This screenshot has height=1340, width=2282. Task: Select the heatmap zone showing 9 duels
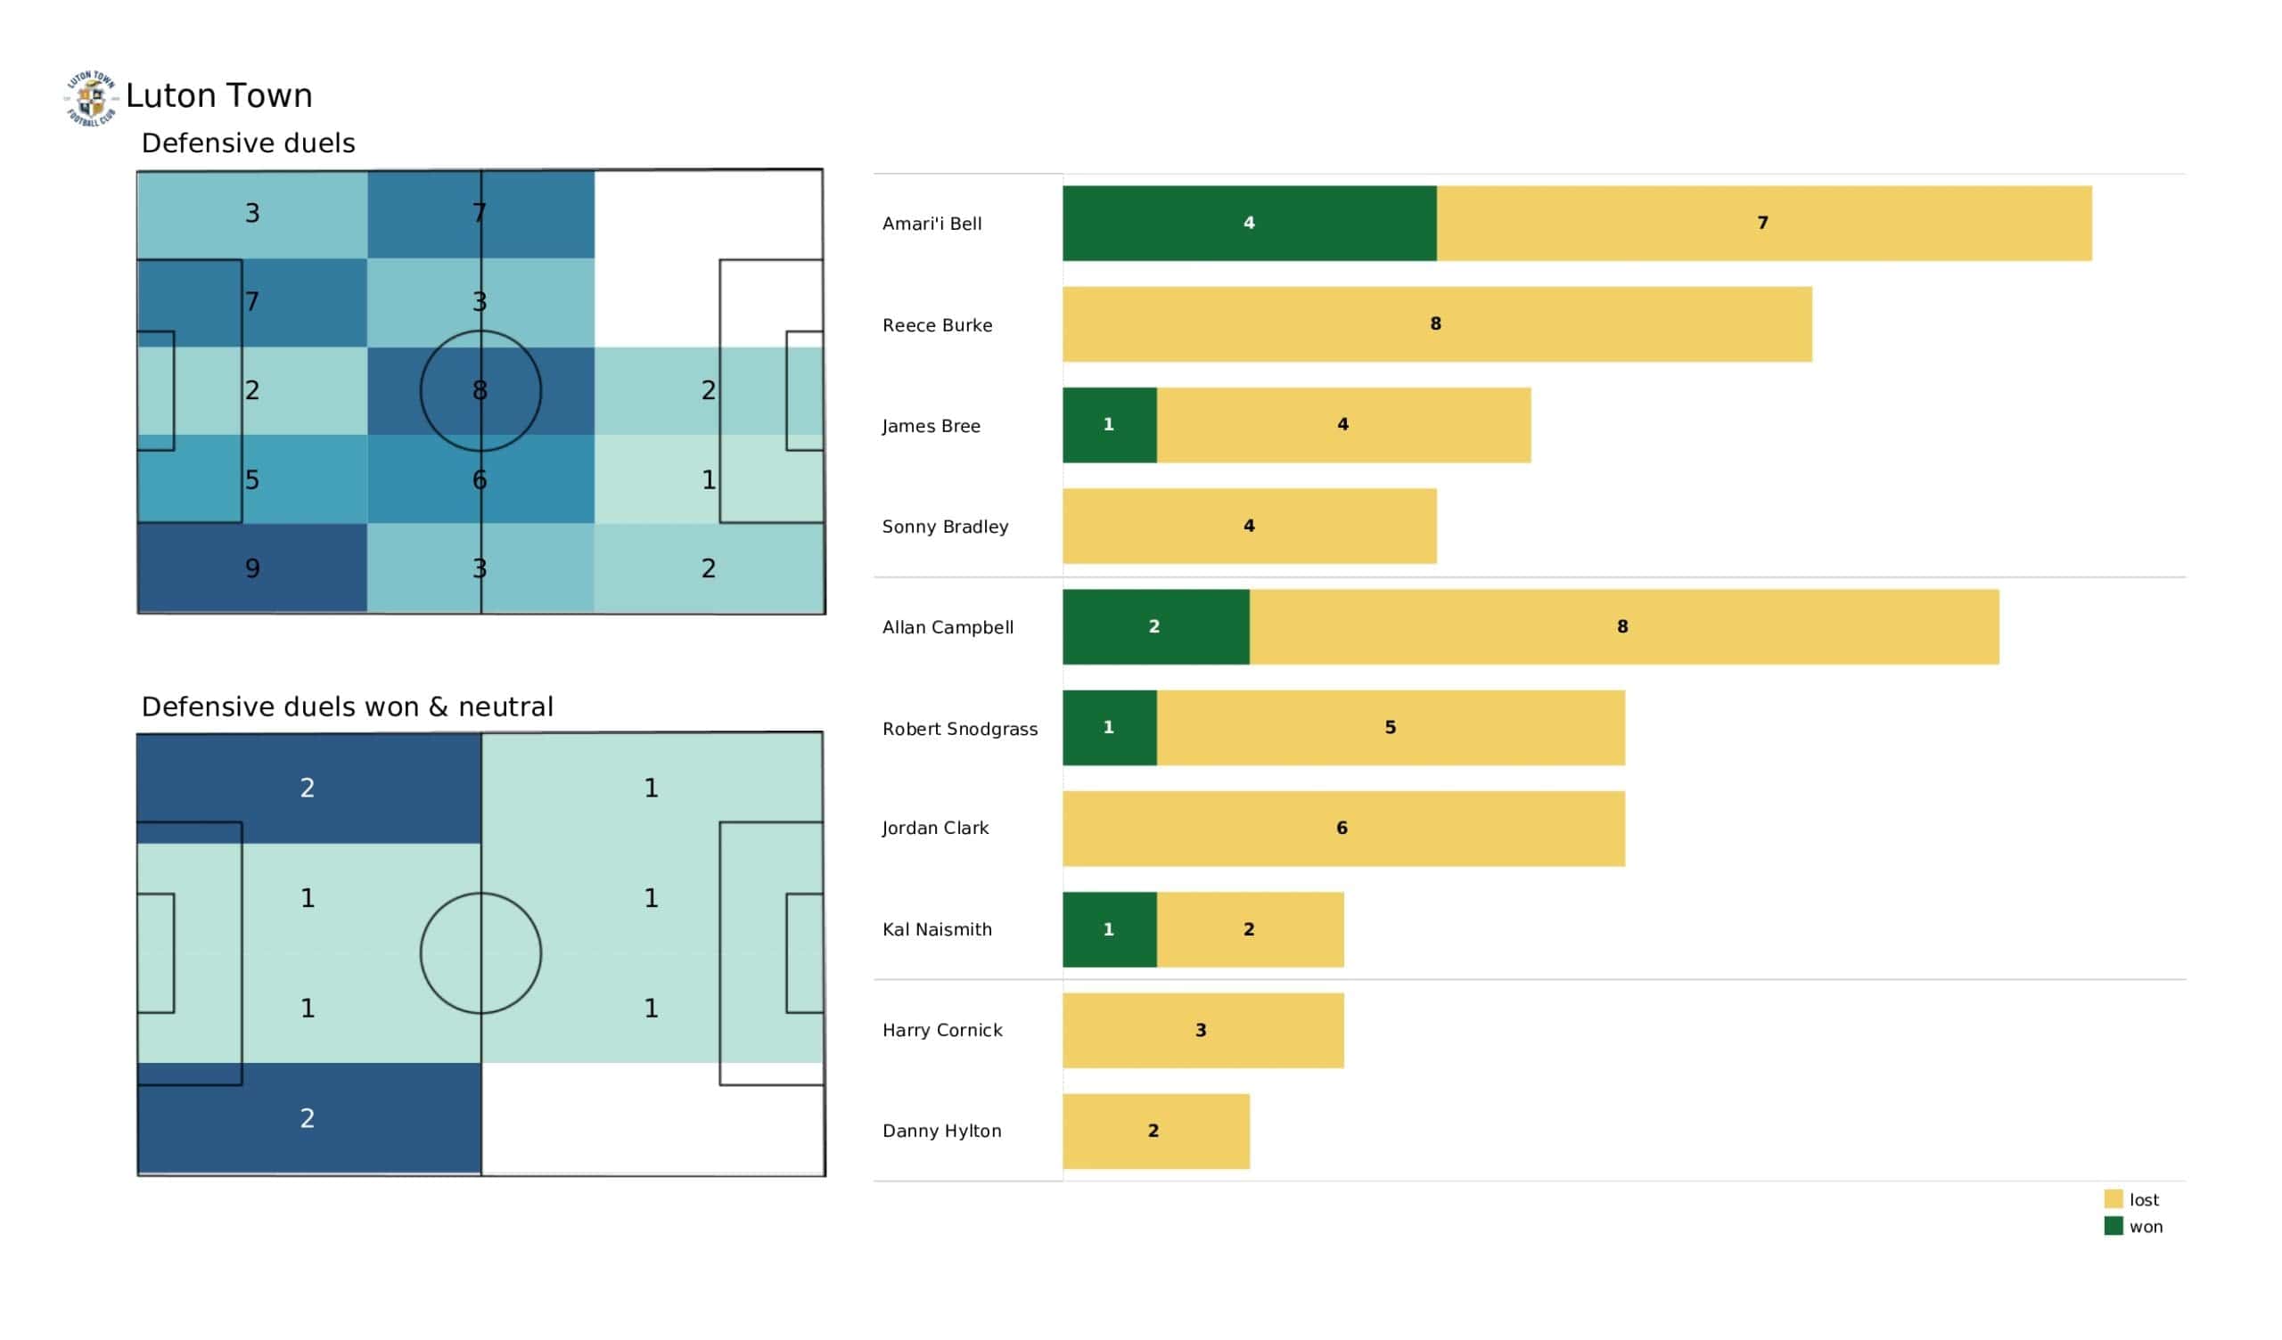coord(251,568)
